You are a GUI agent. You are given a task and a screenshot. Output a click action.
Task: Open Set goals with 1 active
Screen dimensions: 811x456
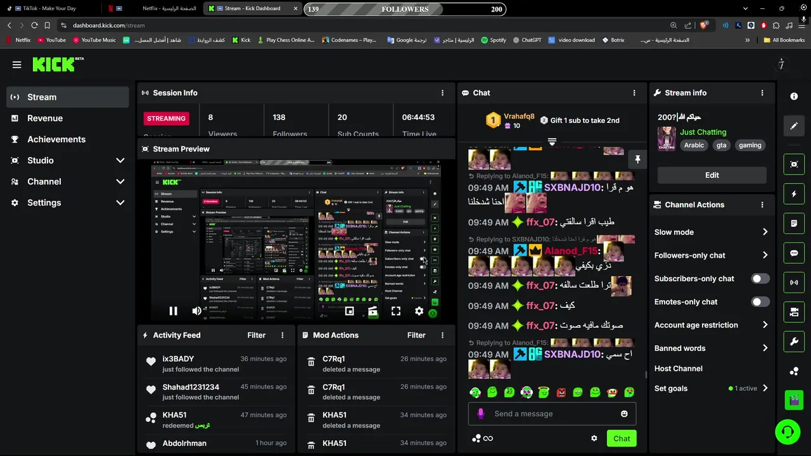tap(712, 388)
